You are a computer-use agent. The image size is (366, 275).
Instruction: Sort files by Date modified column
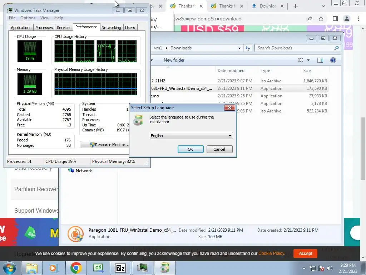click(237, 71)
